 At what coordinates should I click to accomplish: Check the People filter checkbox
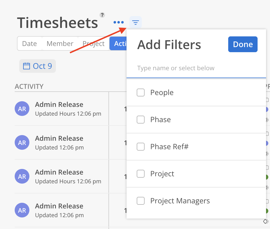coord(141,93)
